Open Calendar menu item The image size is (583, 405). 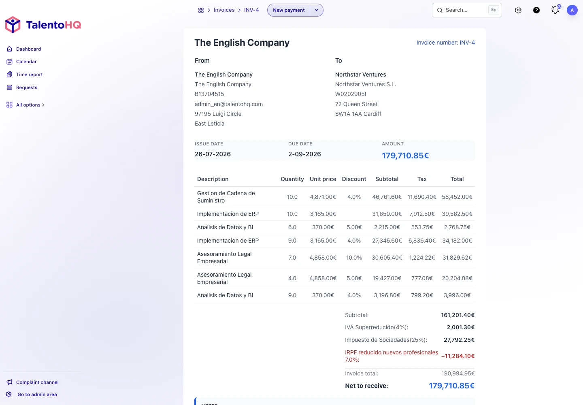pyautogui.click(x=26, y=62)
